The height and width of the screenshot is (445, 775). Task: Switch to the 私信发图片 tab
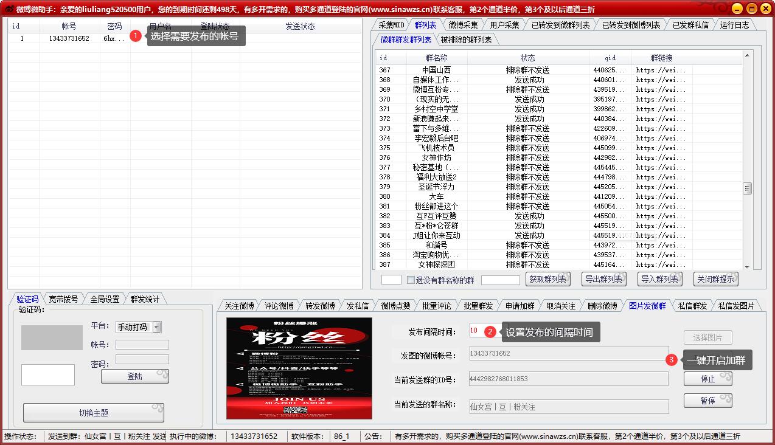tap(736, 306)
